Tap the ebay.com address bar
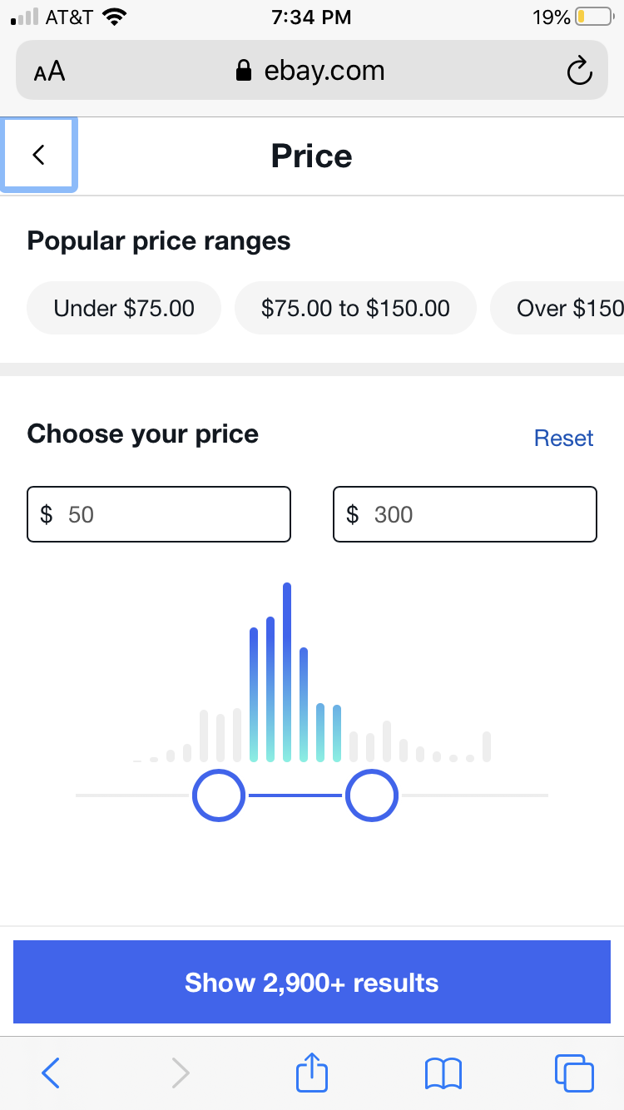This screenshot has width=624, height=1110. tap(312, 71)
